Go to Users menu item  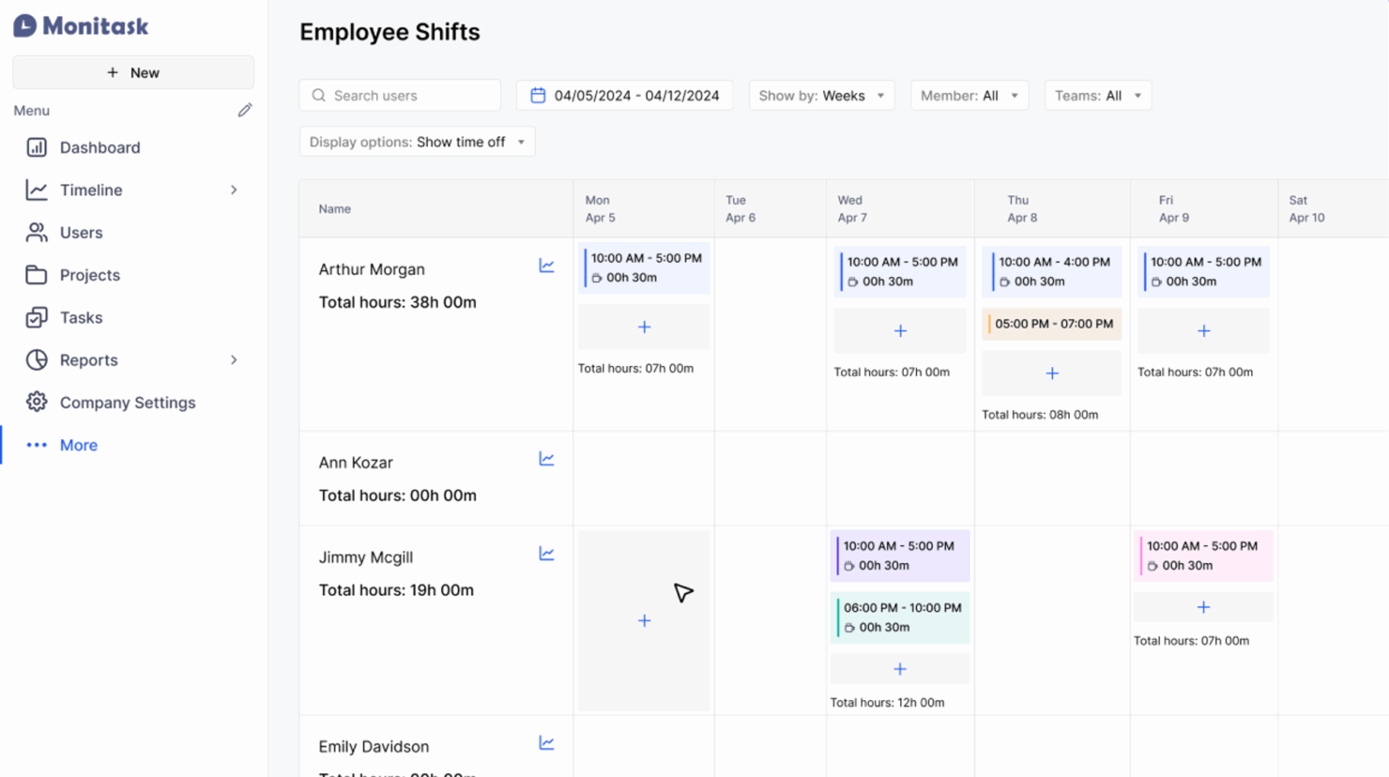(x=82, y=232)
